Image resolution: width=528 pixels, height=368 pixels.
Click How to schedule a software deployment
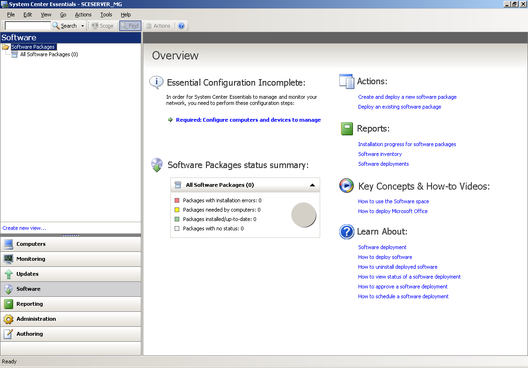coord(403,296)
